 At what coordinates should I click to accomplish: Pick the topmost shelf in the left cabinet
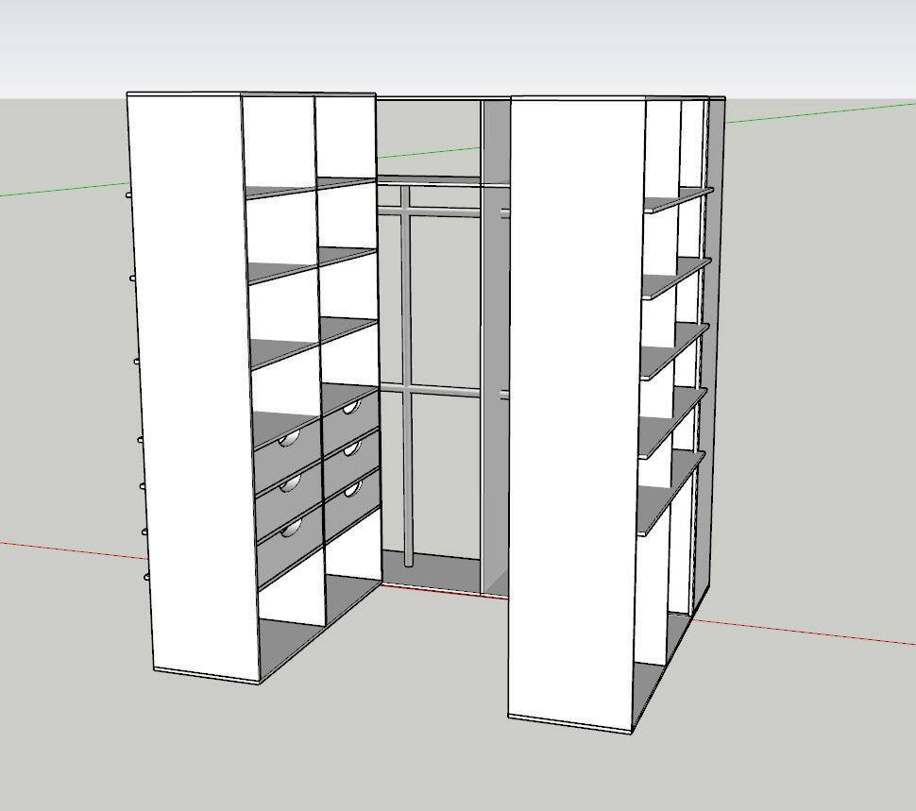pos(312,187)
